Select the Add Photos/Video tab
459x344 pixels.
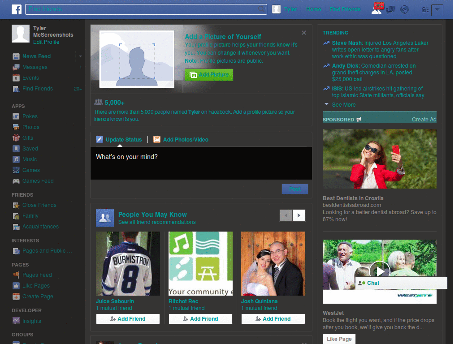[181, 140]
